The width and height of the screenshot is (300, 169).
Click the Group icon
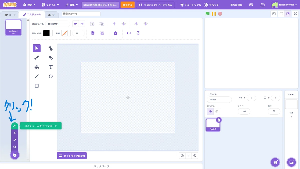pyautogui.click(x=92, y=24)
